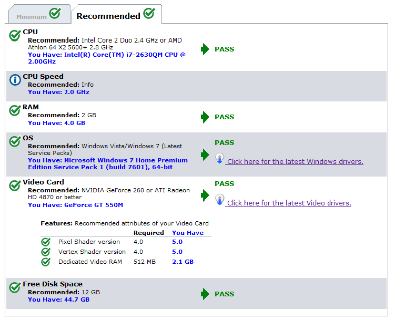395x320 pixels.
Task: Click 'Recommended: Info' text
Action: pyautogui.click(x=60, y=85)
